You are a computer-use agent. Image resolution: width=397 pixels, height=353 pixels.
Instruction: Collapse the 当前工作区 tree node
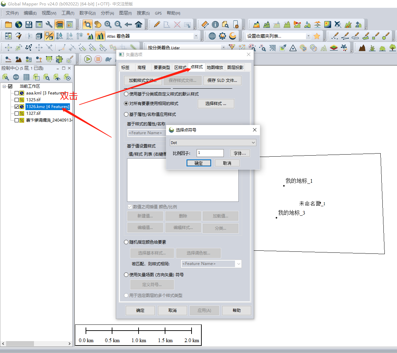click(4, 86)
